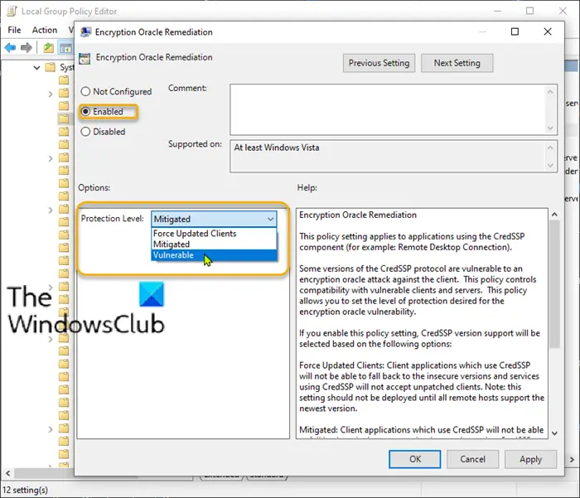The width and height of the screenshot is (580, 498).
Task: Open the Action menu in Policy Editor
Action: (x=45, y=30)
